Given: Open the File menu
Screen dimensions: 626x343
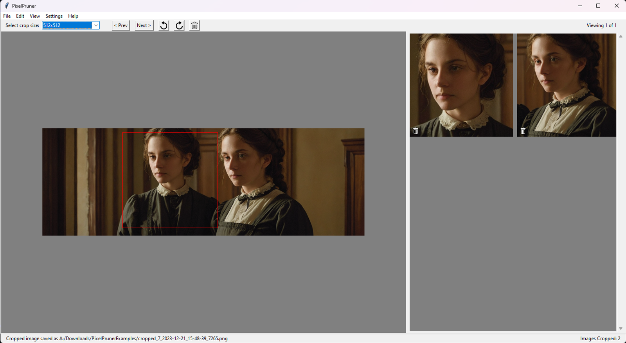Looking at the screenshot, I should click(7, 16).
